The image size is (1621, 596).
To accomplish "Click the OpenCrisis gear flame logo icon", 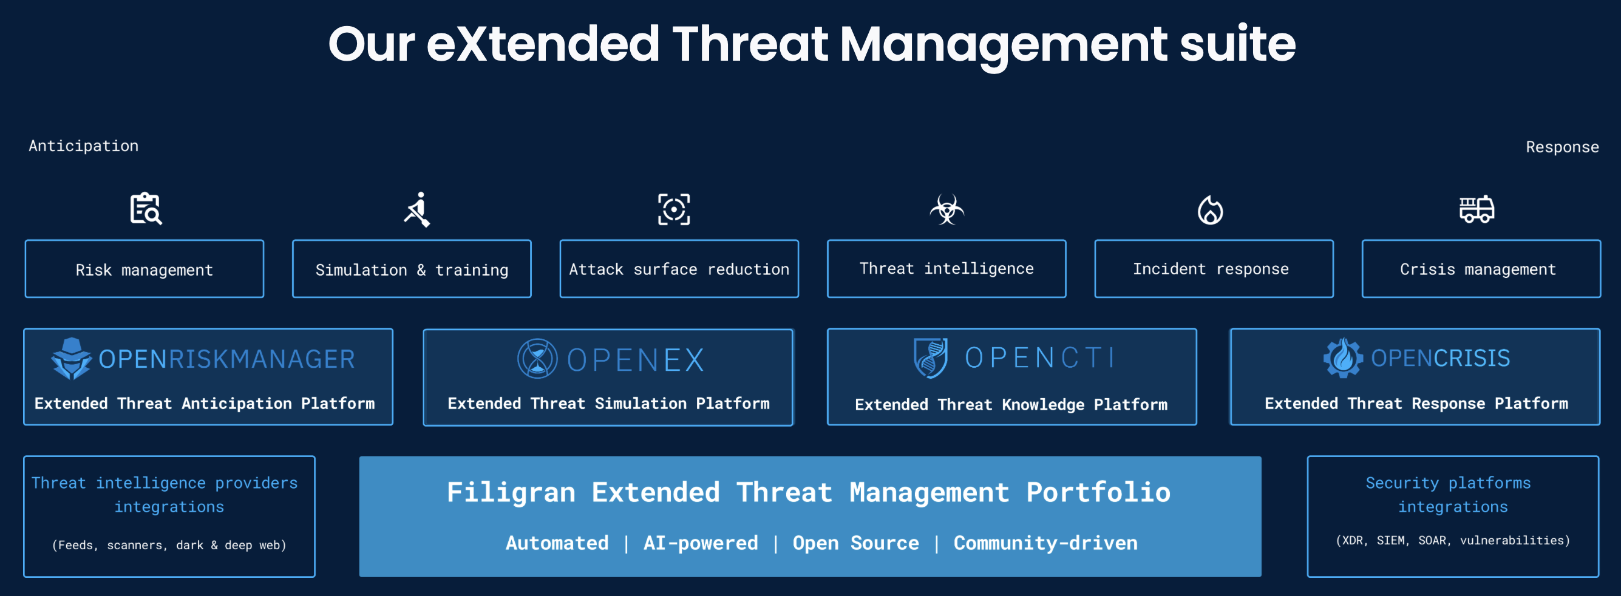I will (1345, 357).
